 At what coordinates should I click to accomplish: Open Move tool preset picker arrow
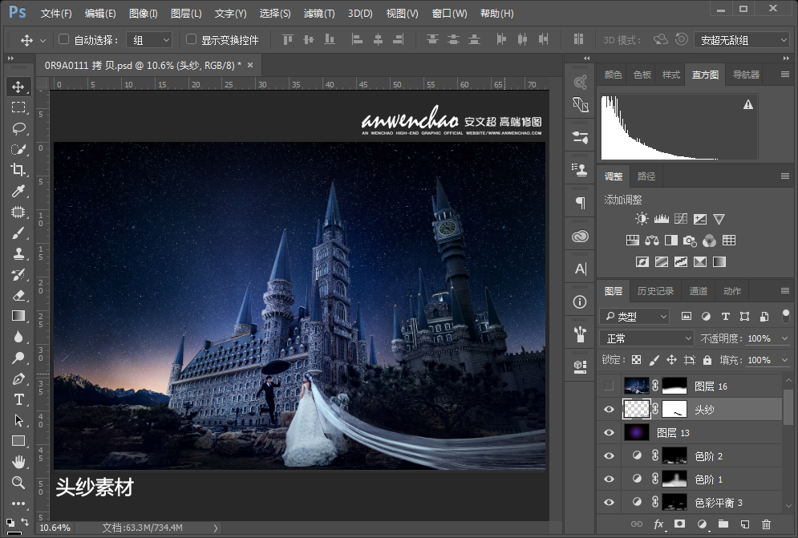[x=43, y=40]
